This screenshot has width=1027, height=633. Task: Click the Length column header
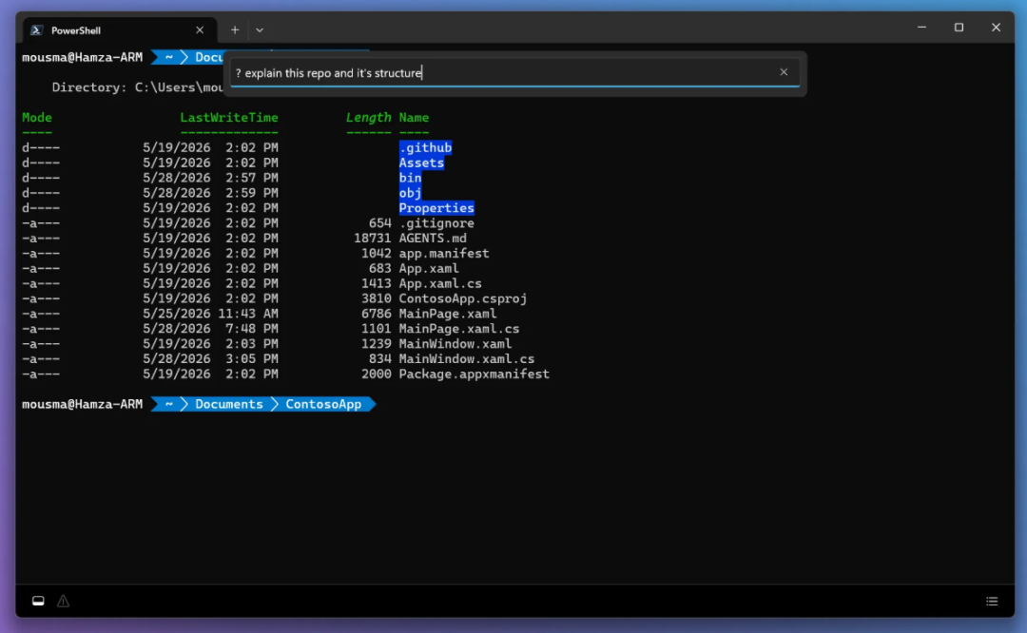tap(368, 117)
